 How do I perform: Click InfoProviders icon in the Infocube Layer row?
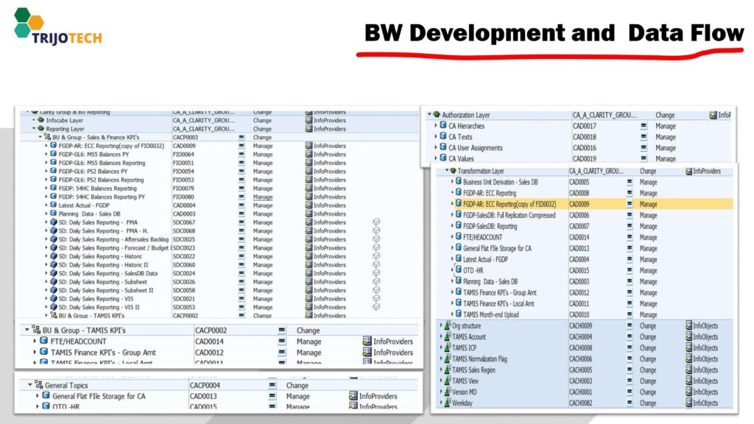tap(309, 120)
